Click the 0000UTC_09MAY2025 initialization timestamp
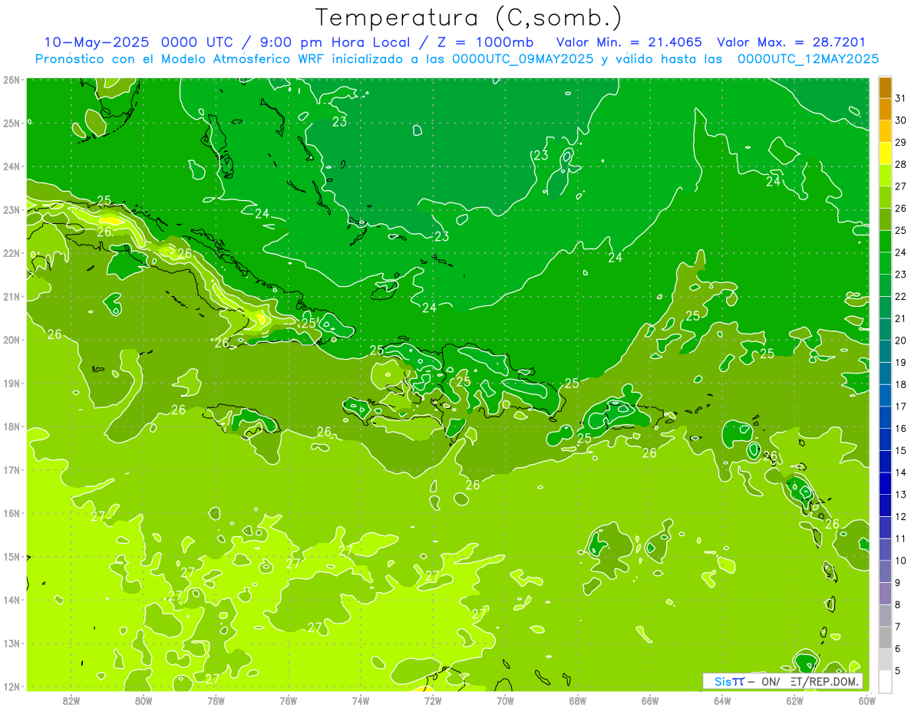The image size is (921, 711). pos(522,58)
